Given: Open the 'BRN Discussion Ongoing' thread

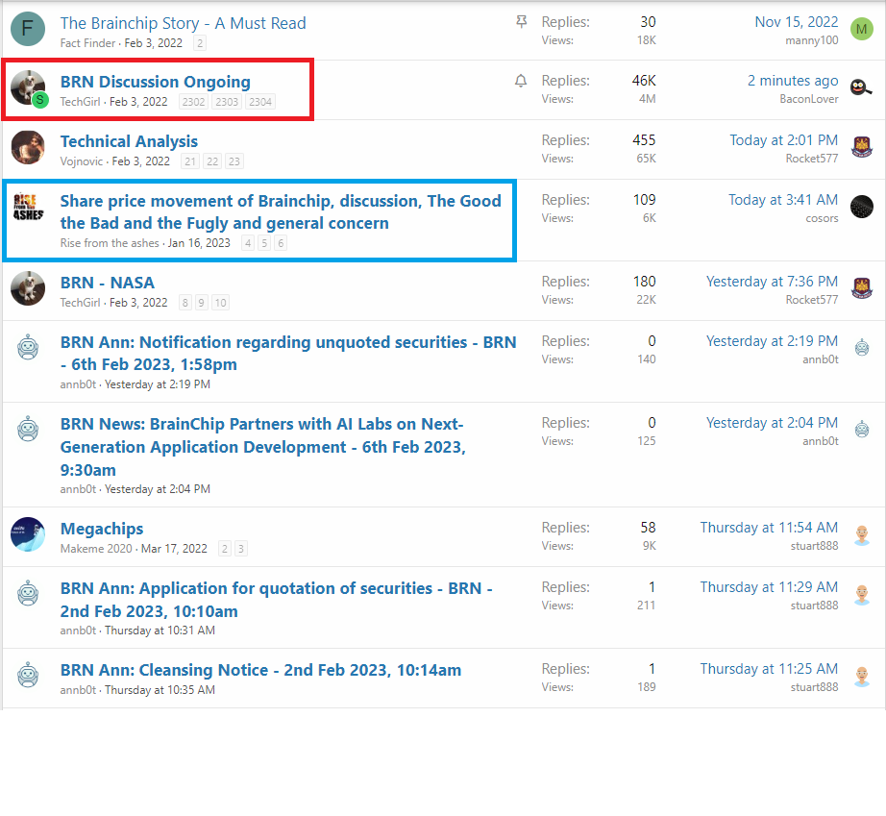Looking at the screenshot, I should click(x=155, y=82).
